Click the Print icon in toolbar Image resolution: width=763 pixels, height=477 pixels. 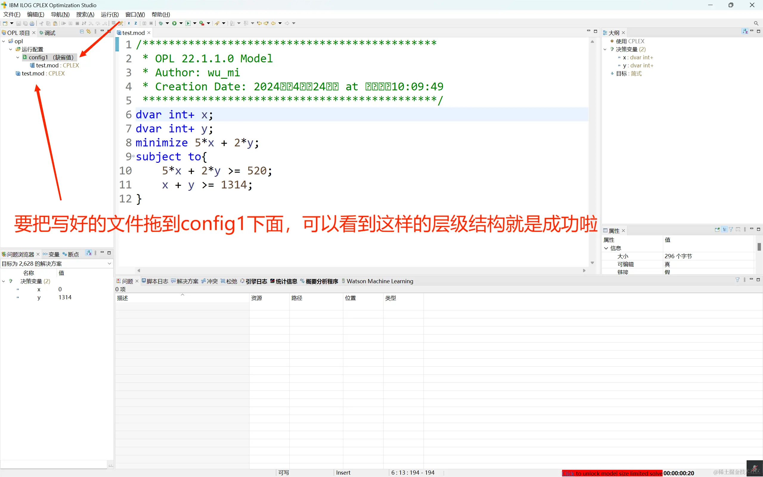pos(32,23)
